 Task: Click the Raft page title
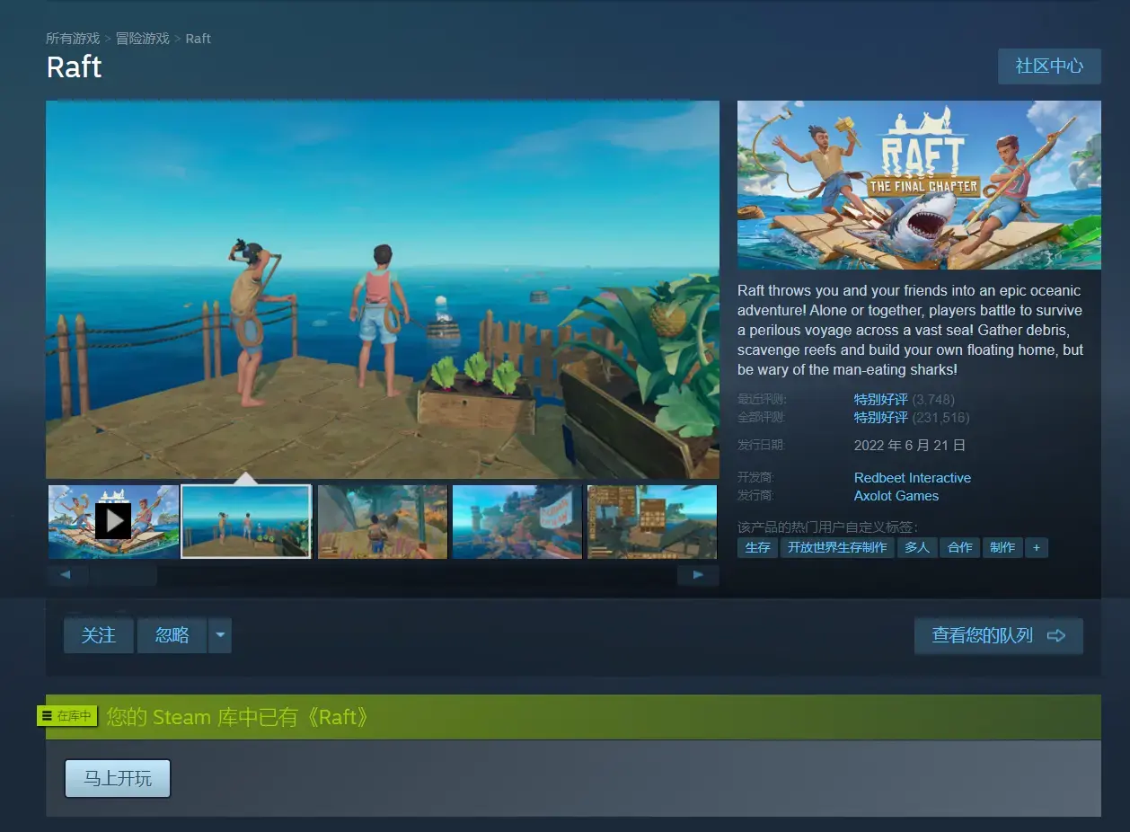click(75, 67)
